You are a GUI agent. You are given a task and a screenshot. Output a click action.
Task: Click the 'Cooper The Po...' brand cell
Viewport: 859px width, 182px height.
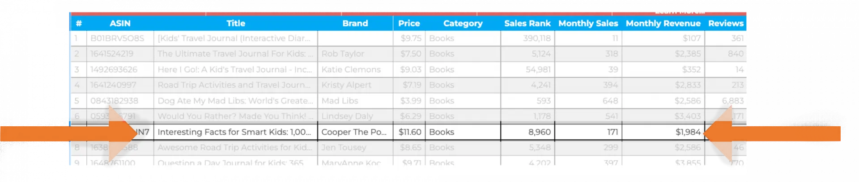354,132
